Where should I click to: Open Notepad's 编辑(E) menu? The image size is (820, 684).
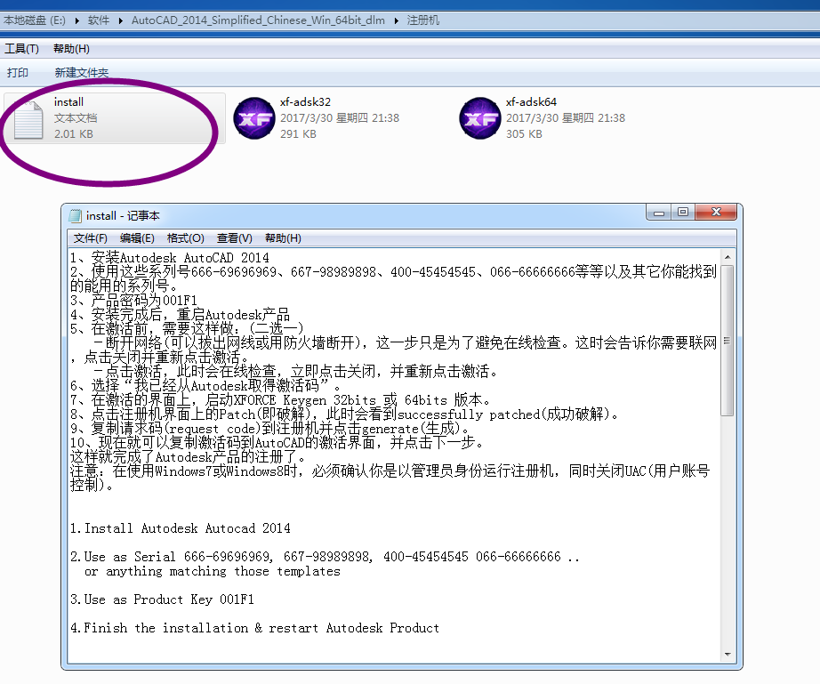(x=137, y=238)
